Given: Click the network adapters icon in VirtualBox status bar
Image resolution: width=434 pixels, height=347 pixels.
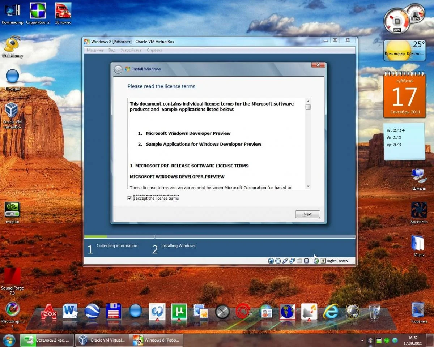Looking at the screenshot, I should [x=292, y=261].
